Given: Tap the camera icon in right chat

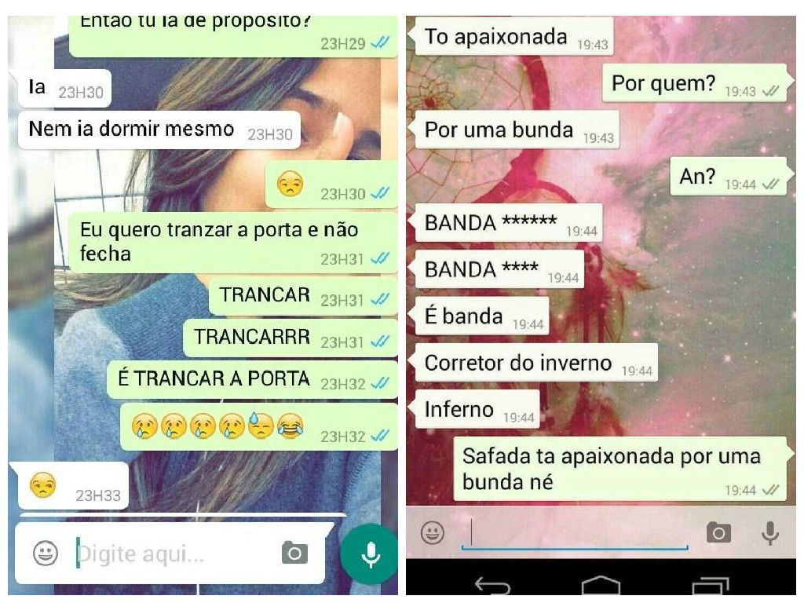Looking at the screenshot, I should pos(718,533).
